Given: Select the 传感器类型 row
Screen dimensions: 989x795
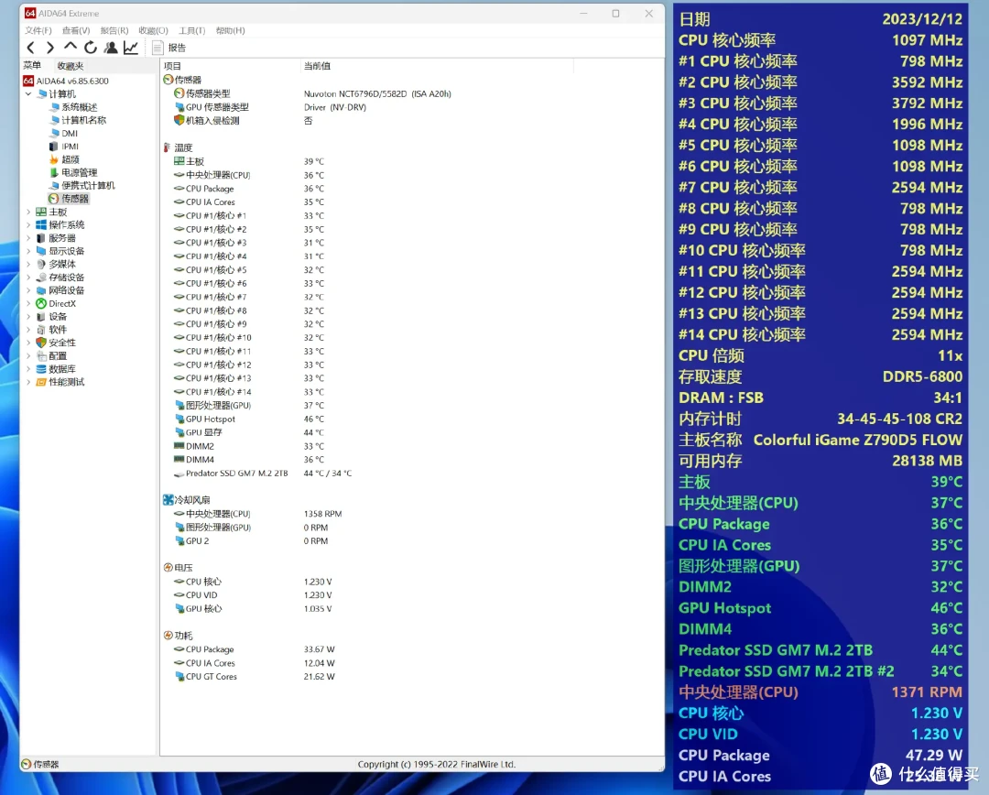Looking at the screenshot, I should click(313, 93).
